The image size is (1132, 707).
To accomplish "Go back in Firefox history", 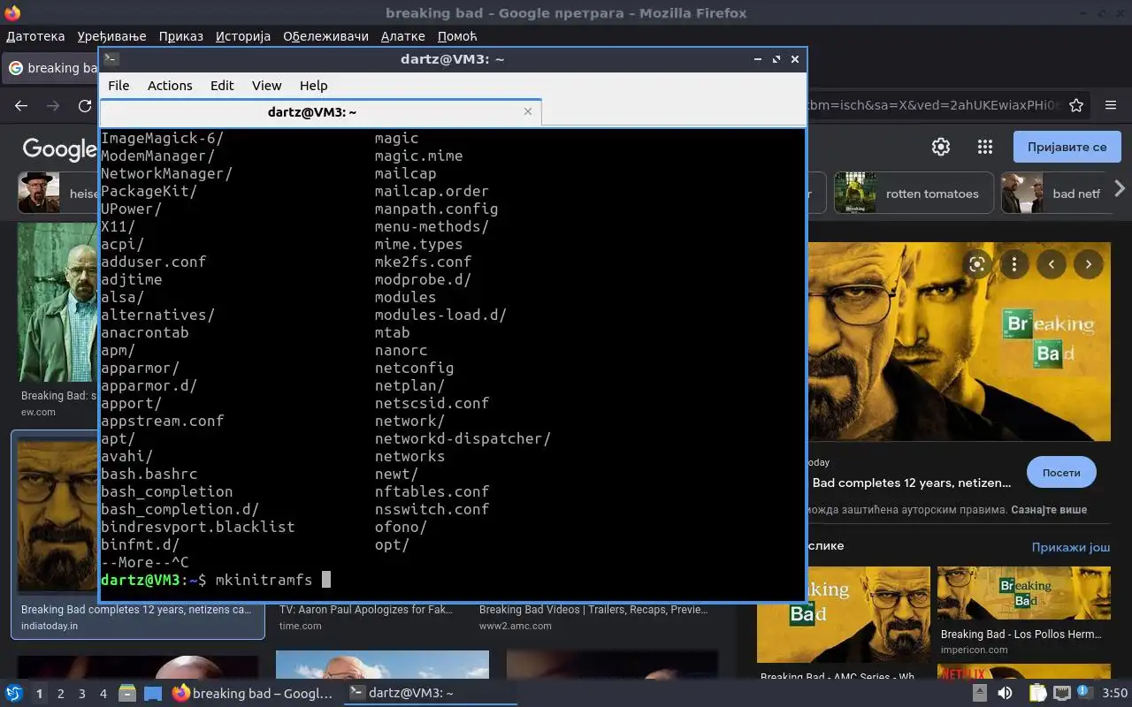I will point(21,105).
